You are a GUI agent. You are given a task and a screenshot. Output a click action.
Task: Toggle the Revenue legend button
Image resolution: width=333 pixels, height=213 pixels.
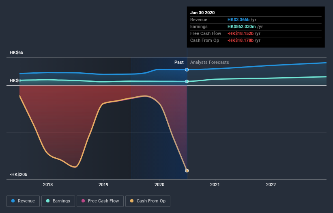23,201
